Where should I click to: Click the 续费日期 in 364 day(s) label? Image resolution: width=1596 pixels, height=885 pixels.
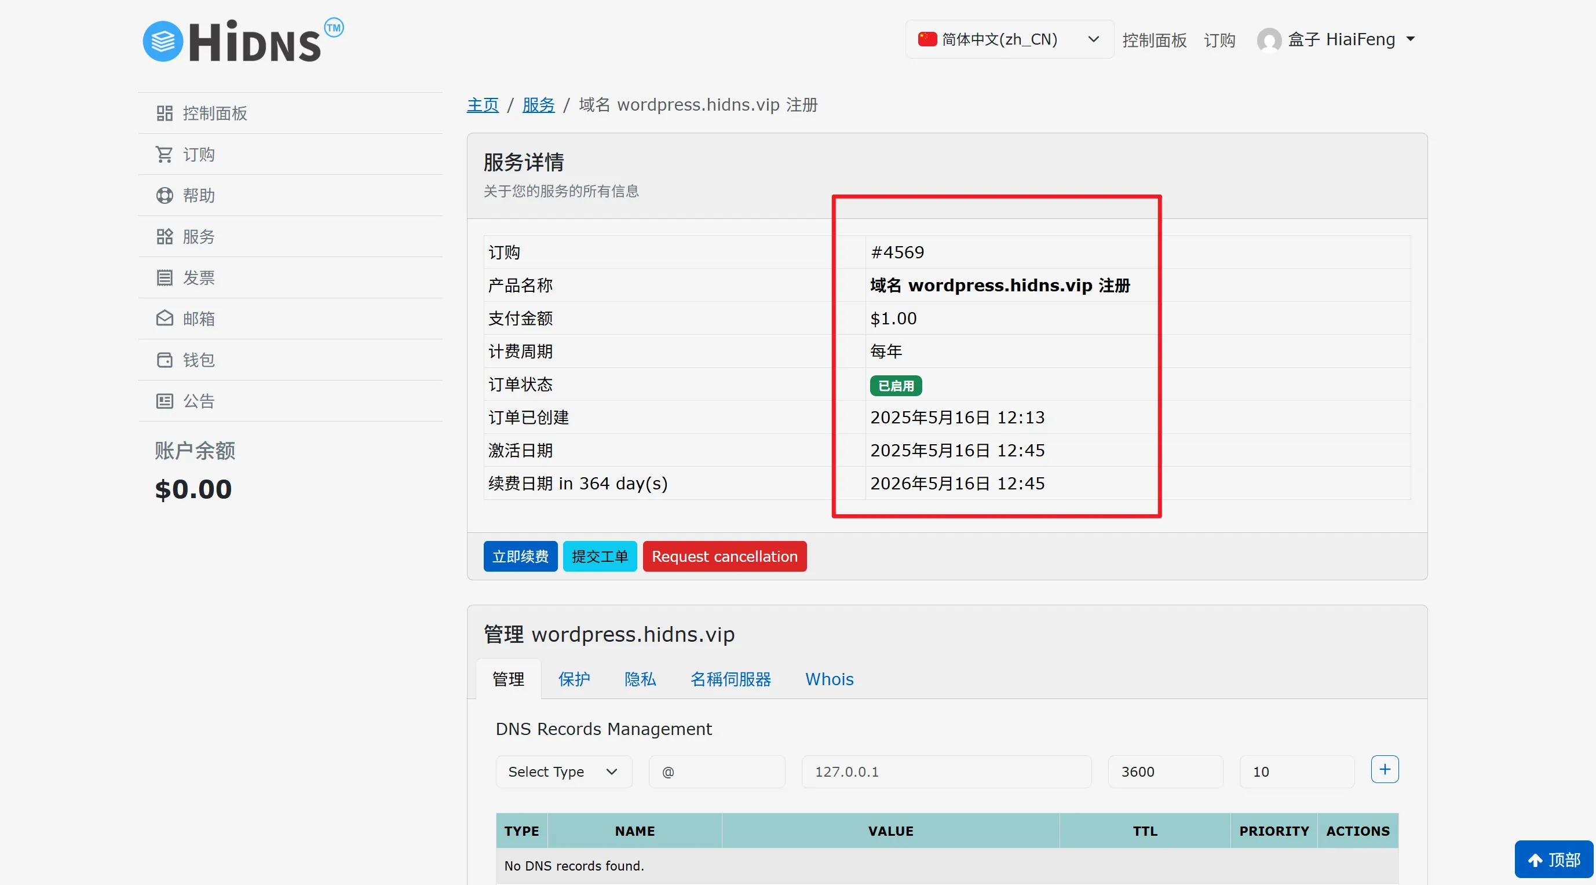(x=578, y=483)
